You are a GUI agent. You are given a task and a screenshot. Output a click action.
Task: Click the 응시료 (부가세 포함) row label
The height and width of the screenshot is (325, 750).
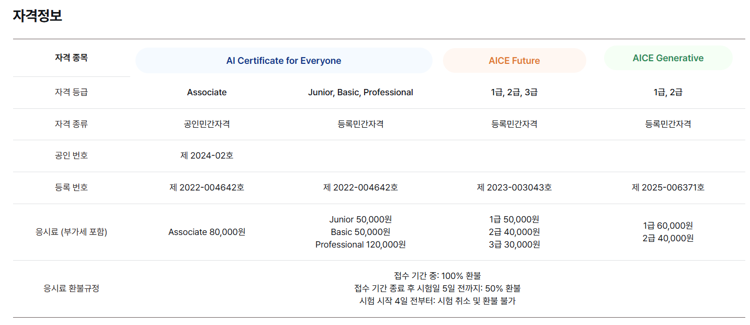click(71, 232)
